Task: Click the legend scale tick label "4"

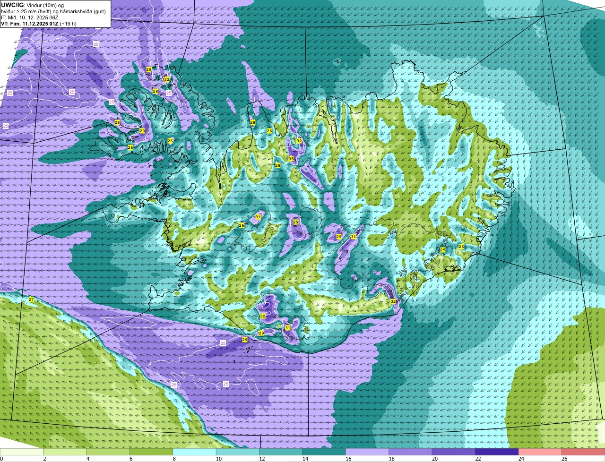Action: (88, 459)
